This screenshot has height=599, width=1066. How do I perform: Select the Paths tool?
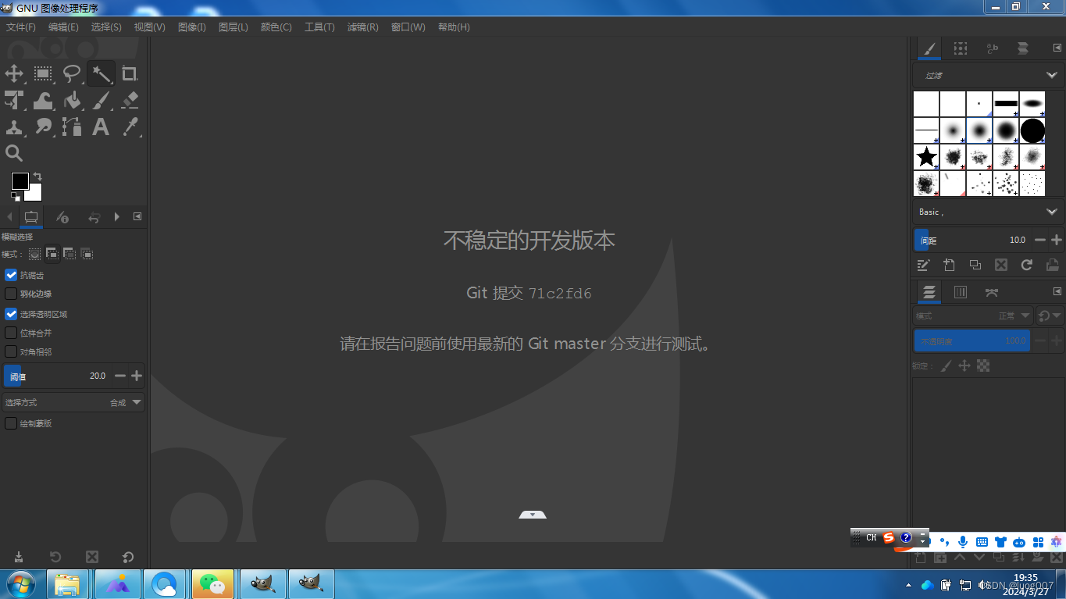72,127
